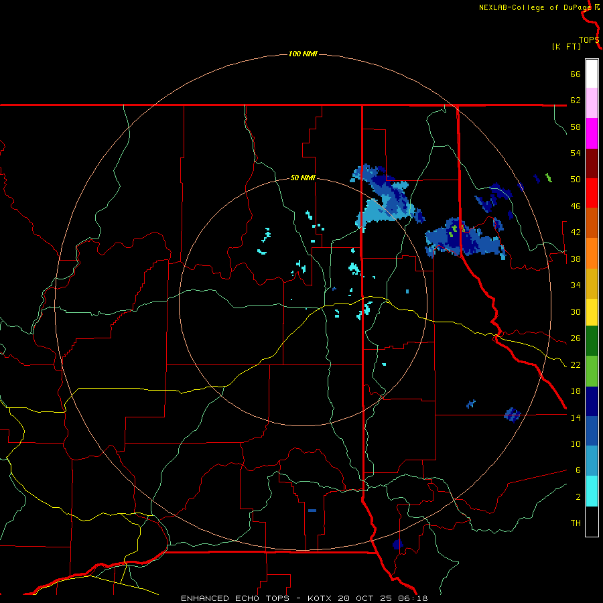The height and width of the screenshot is (603, 603).
Task: Click the "10" legend value
Action: pyautogui.click(x=576, y=444)
